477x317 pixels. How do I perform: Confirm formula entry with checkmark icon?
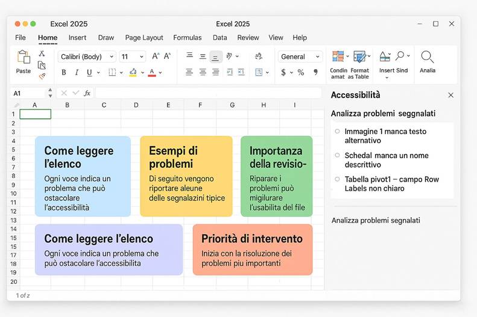point(76,93)
